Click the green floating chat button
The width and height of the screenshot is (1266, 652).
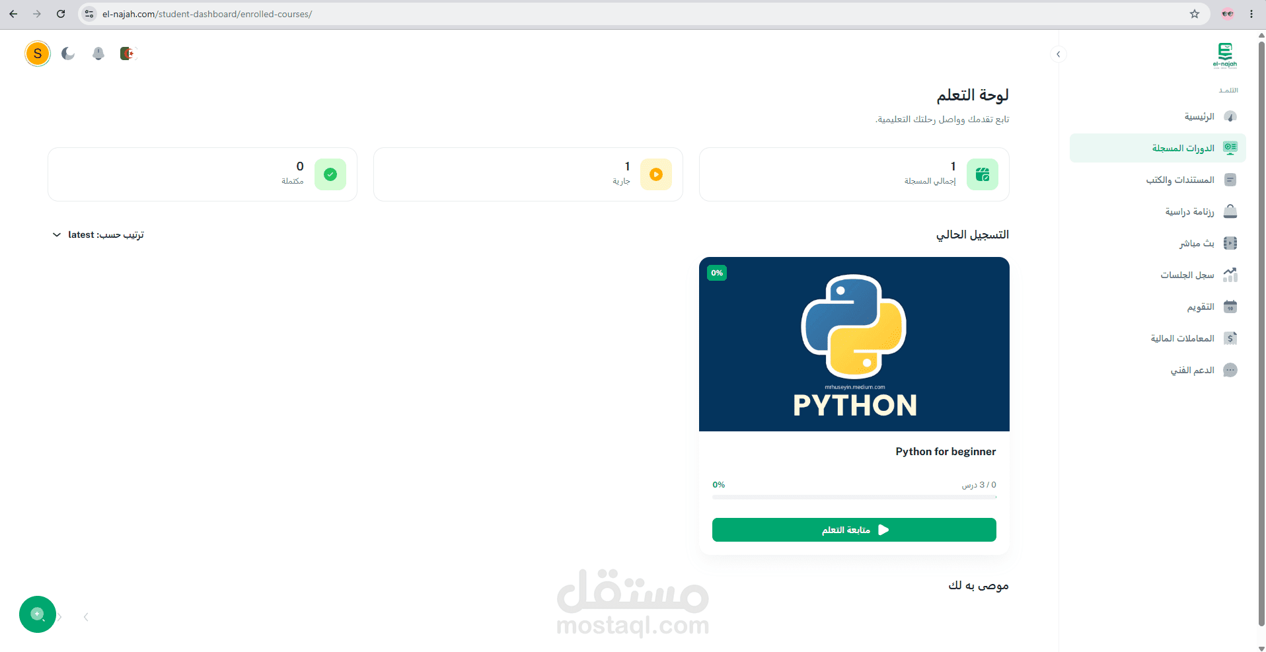38,614
